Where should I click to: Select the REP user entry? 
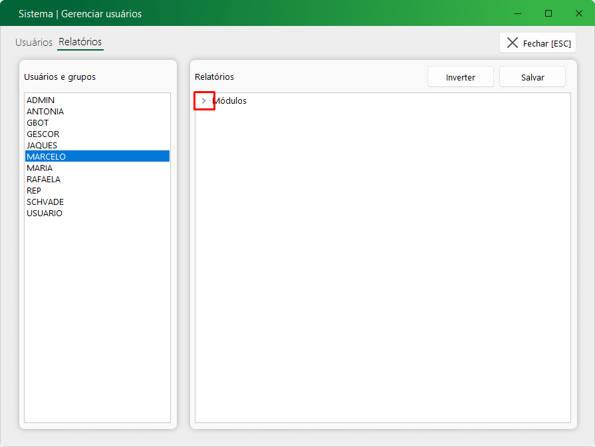34,191
